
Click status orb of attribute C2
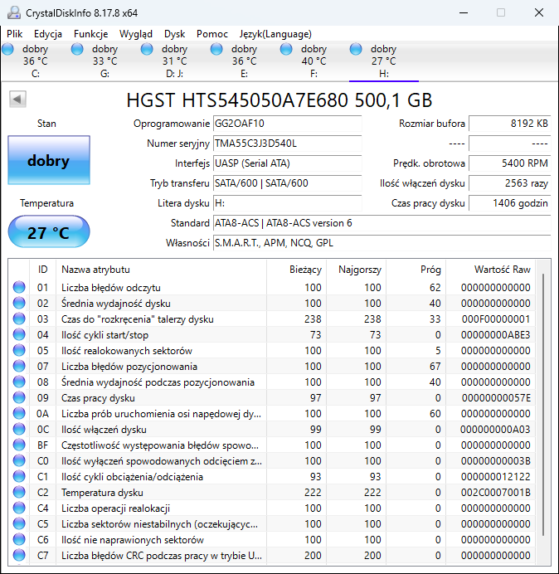pyautogui.click(x=19, y=492)
